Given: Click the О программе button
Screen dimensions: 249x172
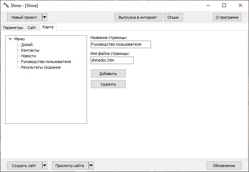Looking at the screenshot, I should click(227, 17).
